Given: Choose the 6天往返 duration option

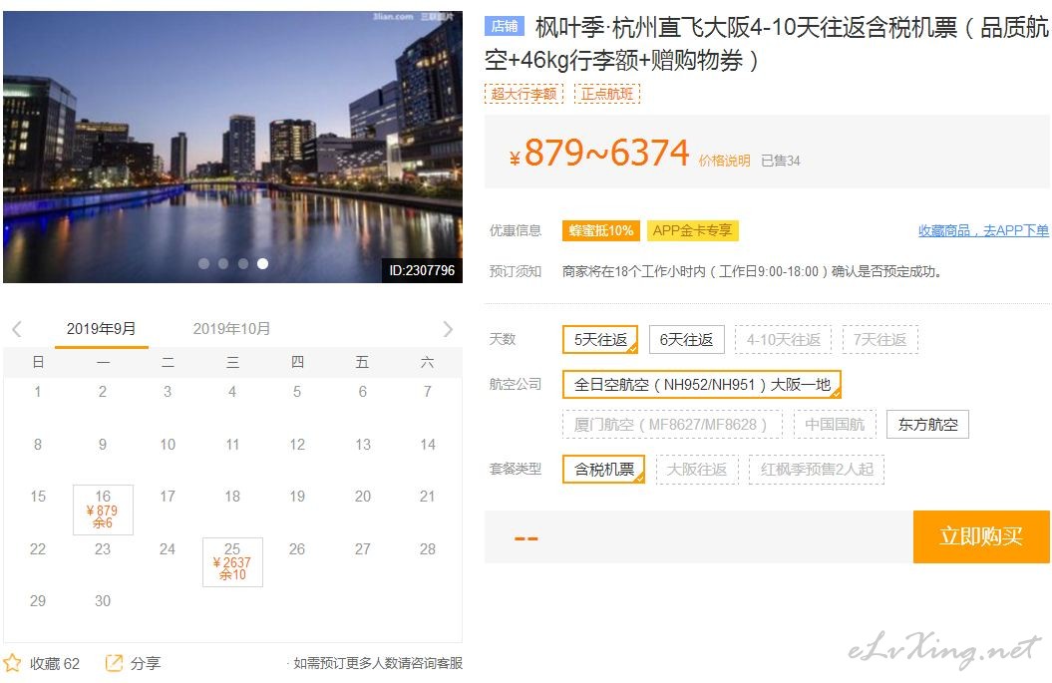Looking at the screenshot, I should (x=686, y=339).
